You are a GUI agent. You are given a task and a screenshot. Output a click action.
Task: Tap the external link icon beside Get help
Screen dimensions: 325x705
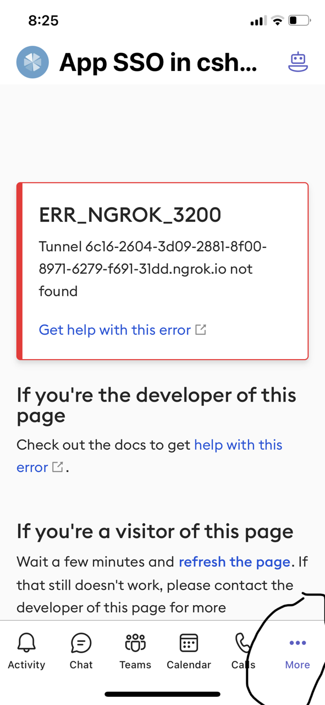coord(200,329)
